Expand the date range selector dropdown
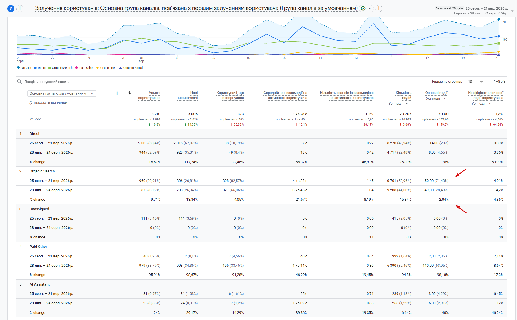The image size is (517, 320). (512, 11)
